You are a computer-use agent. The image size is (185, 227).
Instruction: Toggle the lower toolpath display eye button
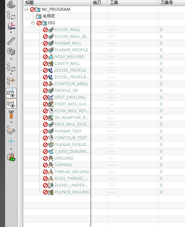tap(11, 104)
